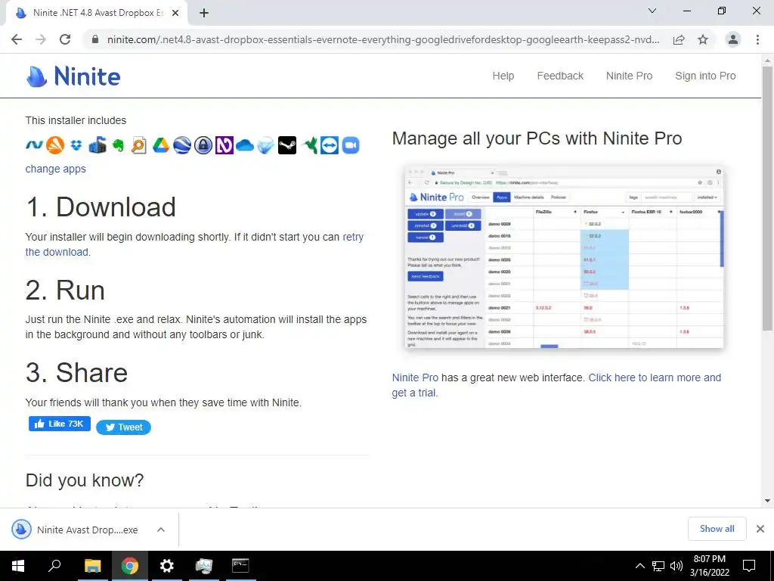Click the .NET icon in installer list
This screenshot has width=774, height=581.
(x=34, y=145)
